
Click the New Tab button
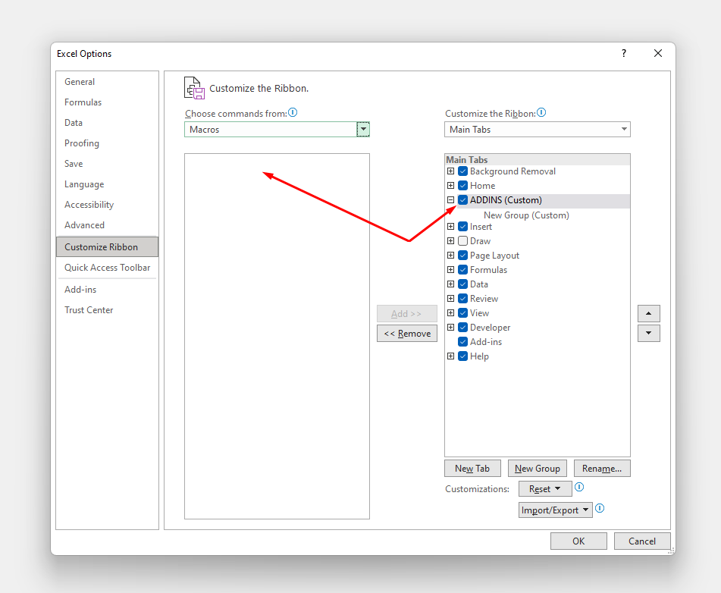472,469
